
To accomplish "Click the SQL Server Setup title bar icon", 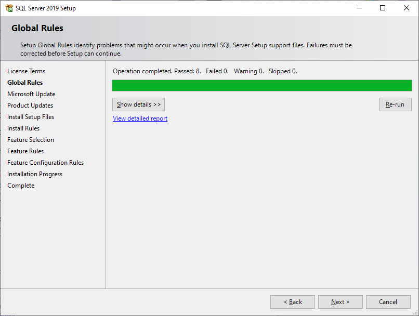I will pyautogui.click(x=8, y=8).
